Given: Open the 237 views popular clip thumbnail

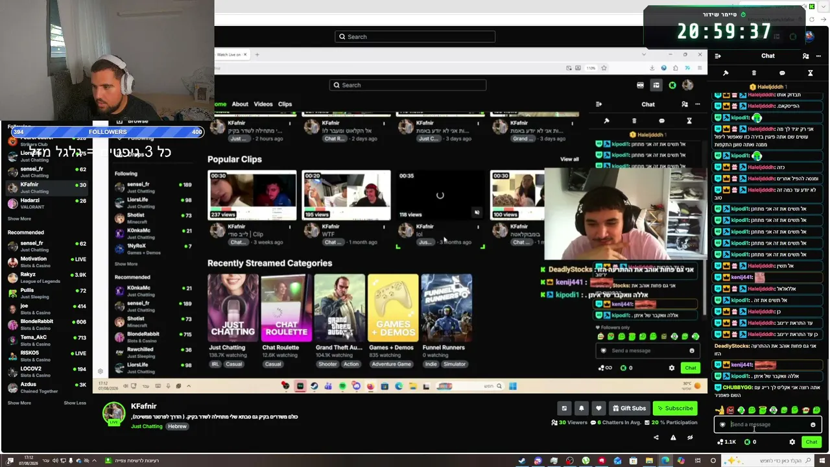Looking at the screenshot, I should coord(252,195).
